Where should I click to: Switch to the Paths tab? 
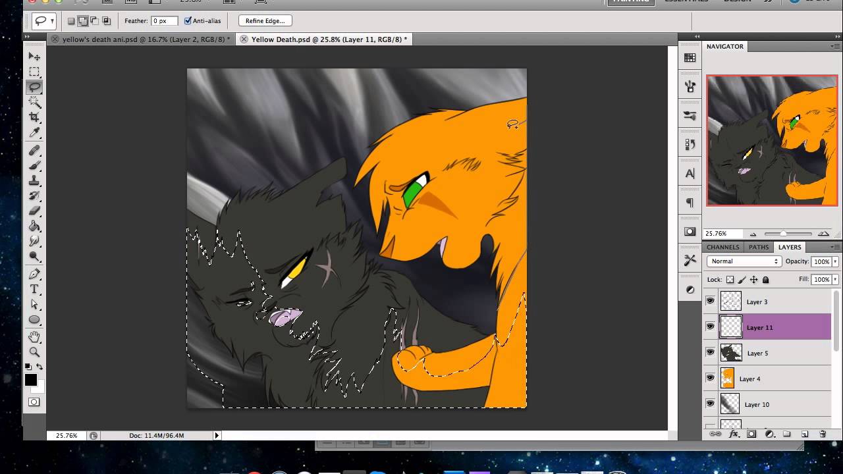759,248
